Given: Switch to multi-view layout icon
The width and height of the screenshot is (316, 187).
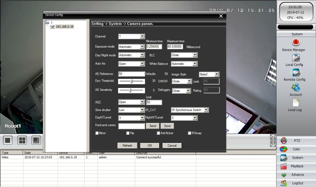Looking at the screenshot, I should [x=36, y=140].
